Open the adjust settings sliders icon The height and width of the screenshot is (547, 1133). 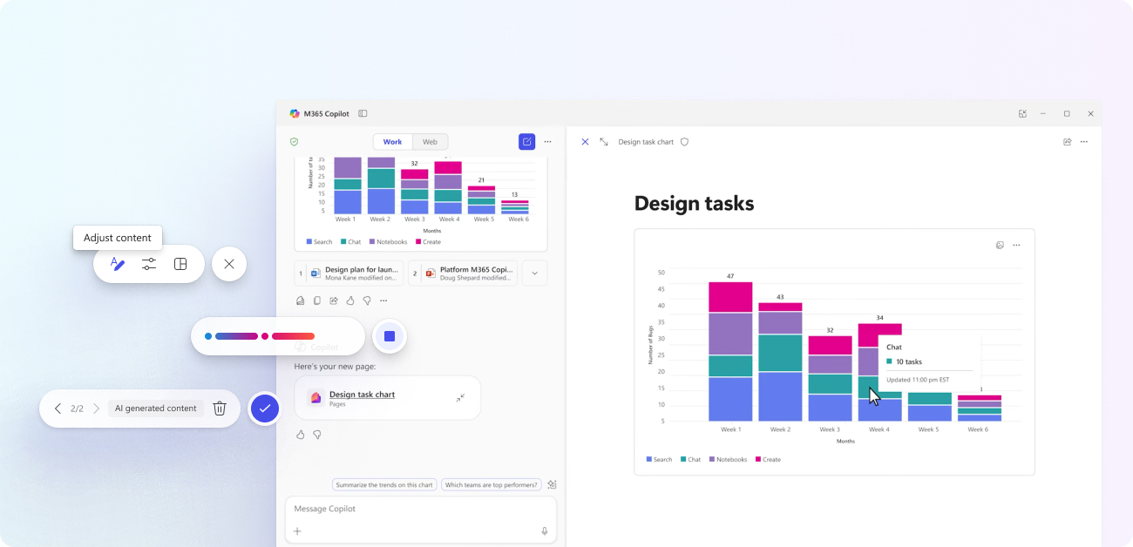pyautogui.click(x=149, y=264)
